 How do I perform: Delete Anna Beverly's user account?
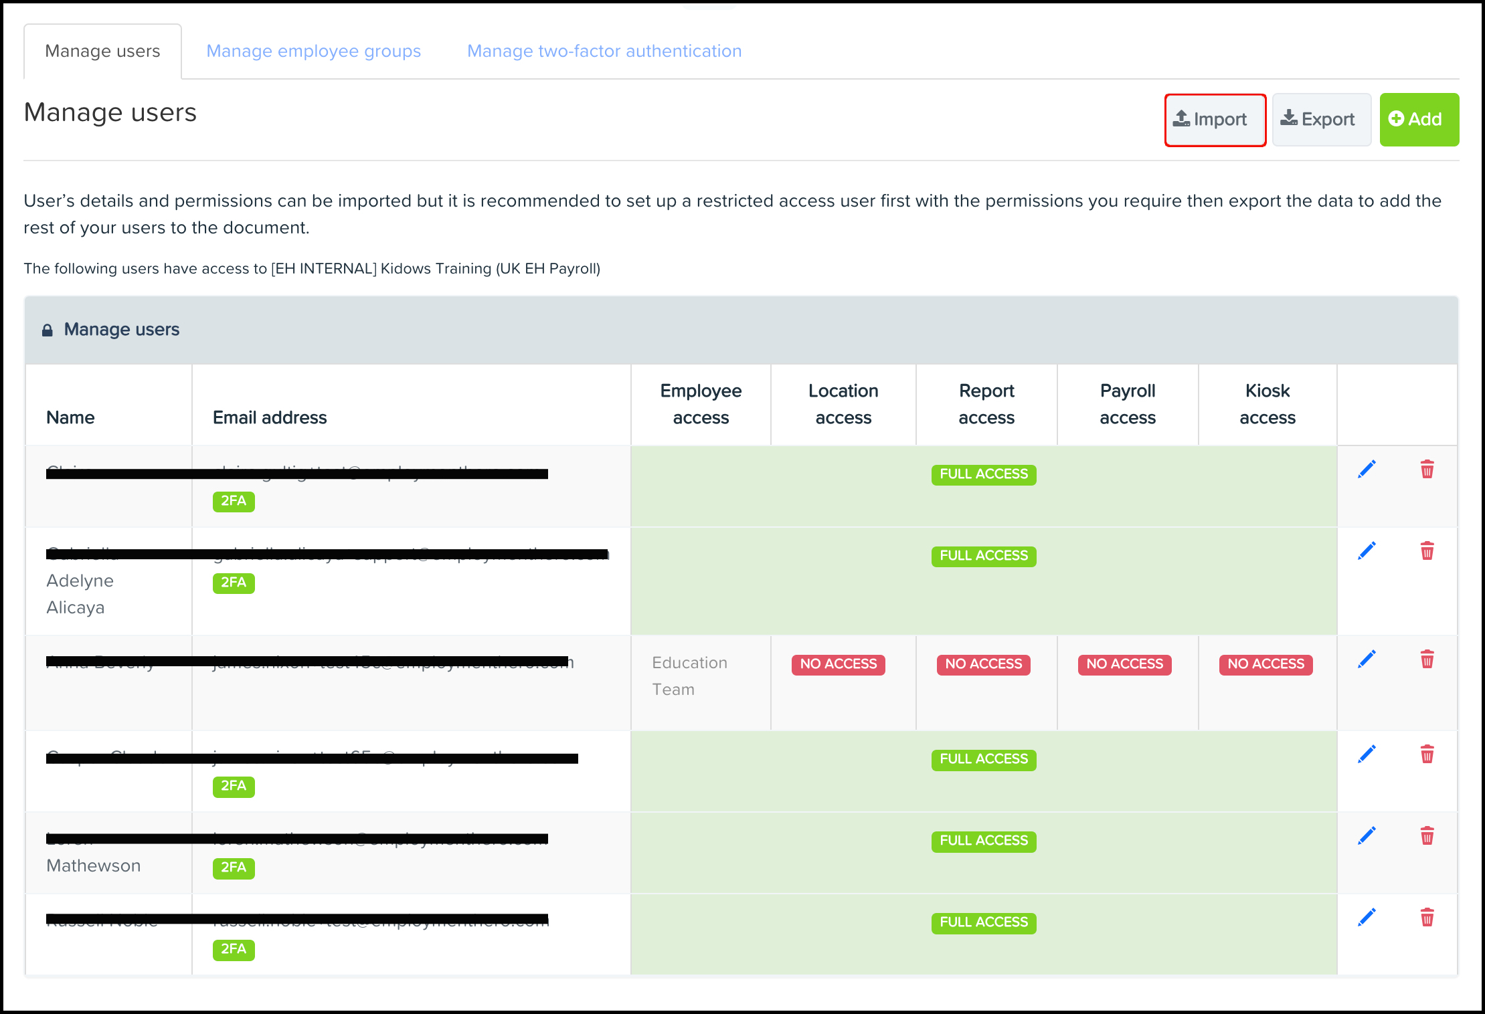(x=1427, y=660)
